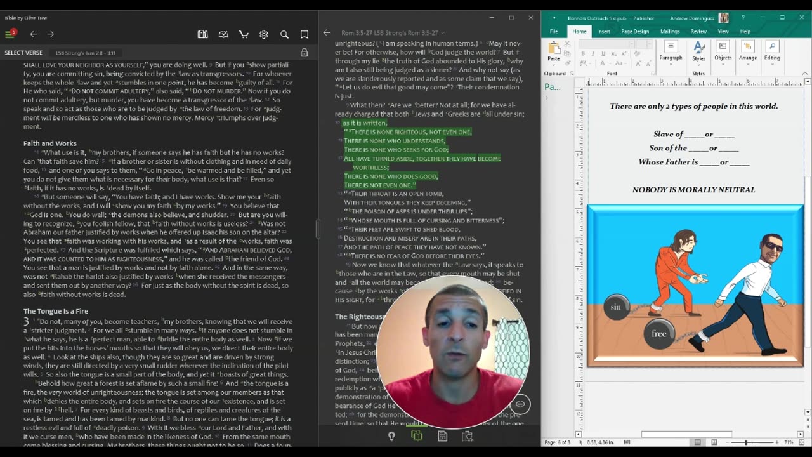Click the show whole page icon by zoom
Image resolution: width=812 pixels, height=457 pixels.
[x=802, y=442]
